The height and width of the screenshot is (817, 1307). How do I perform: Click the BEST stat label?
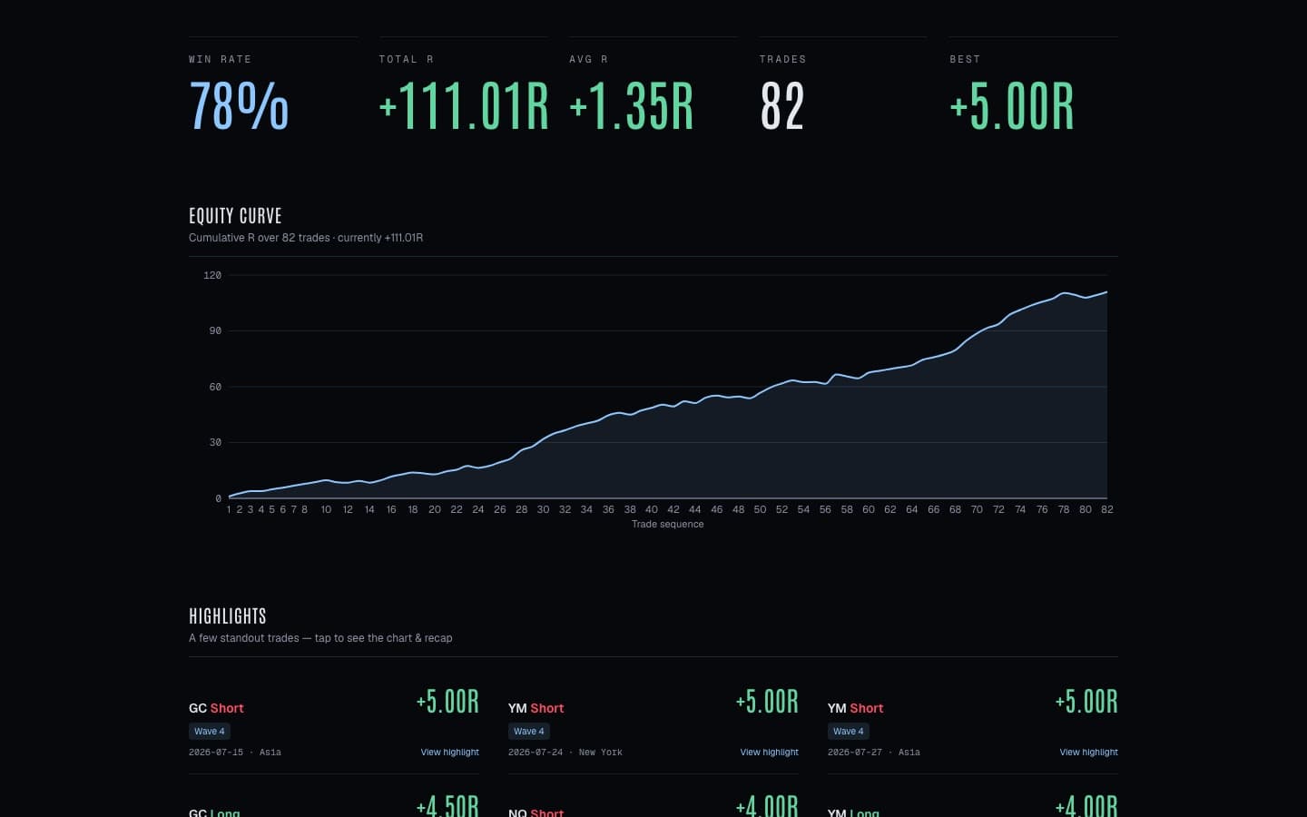pyautogui.click(x=965, y=59)
